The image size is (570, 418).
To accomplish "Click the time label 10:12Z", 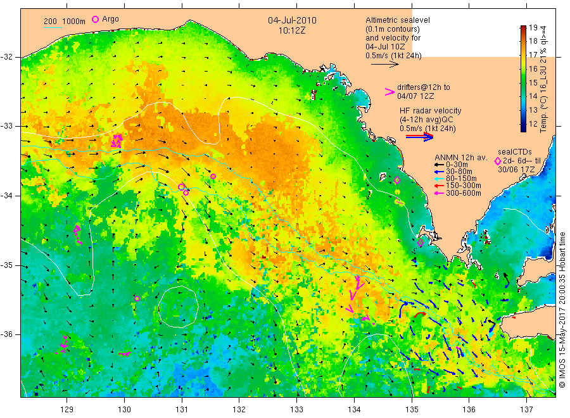I will tap(292, 30).
